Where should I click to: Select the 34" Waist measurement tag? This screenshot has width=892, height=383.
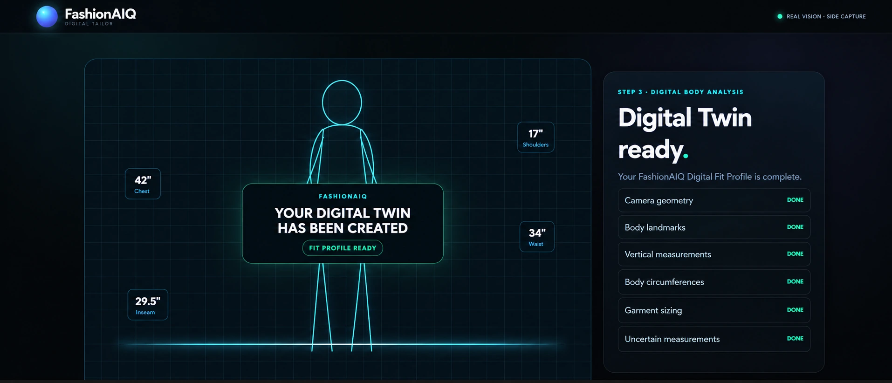click(x=537, y=237)
